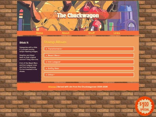Click the 'A lot of the Beast Wars' paragraph
Image resolution: width=156 pixels, height=117 pixels.
[28, 67]
